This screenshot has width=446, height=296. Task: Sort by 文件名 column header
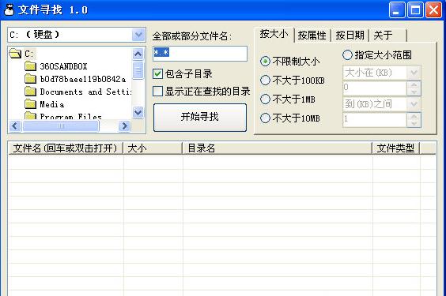[x=66, y=148]
